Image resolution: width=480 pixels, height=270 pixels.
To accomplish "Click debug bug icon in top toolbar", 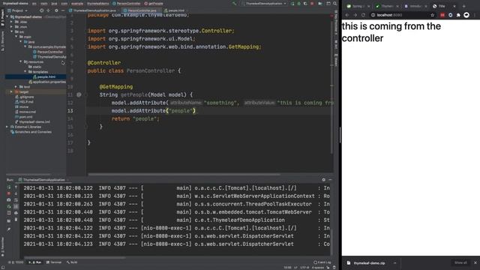I will 299,4.
